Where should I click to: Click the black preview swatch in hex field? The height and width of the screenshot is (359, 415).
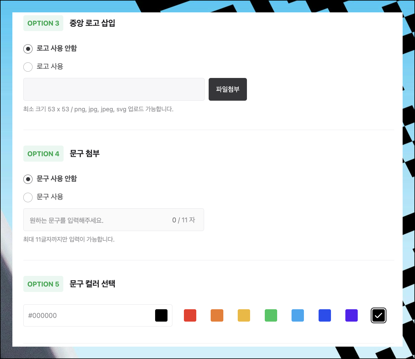[x=161, y=315]
